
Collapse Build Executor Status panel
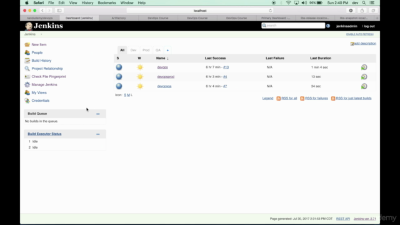click(98, 134)
